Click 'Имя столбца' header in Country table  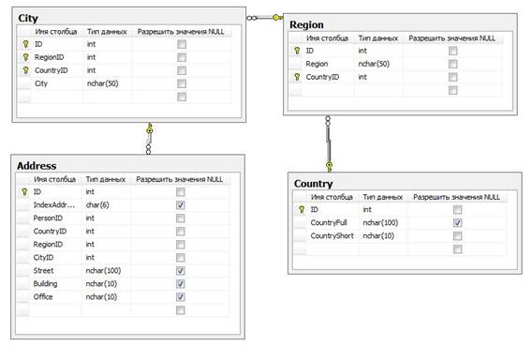332,197
